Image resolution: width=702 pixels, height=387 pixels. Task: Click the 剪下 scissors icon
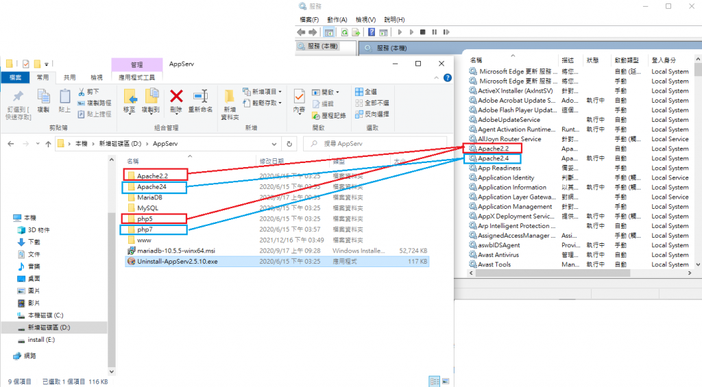[x=82, y=92]
